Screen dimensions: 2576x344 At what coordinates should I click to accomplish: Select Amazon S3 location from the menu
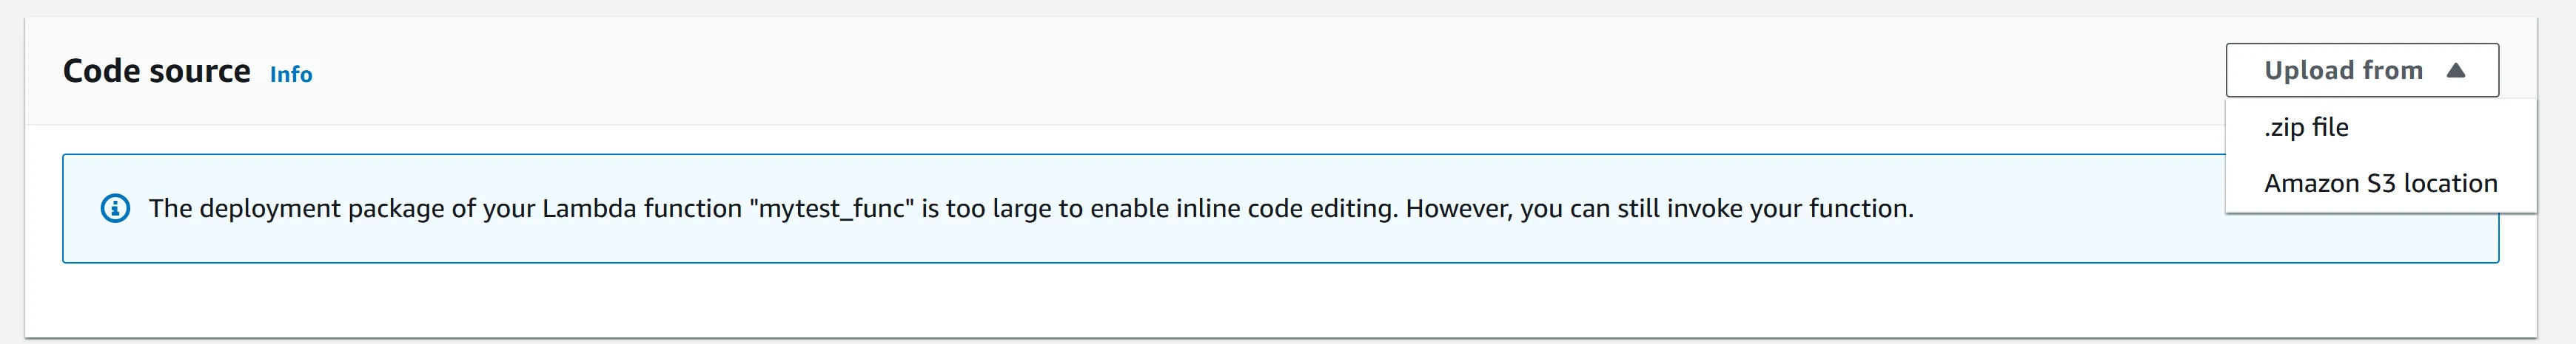[x=2380, y=184]
